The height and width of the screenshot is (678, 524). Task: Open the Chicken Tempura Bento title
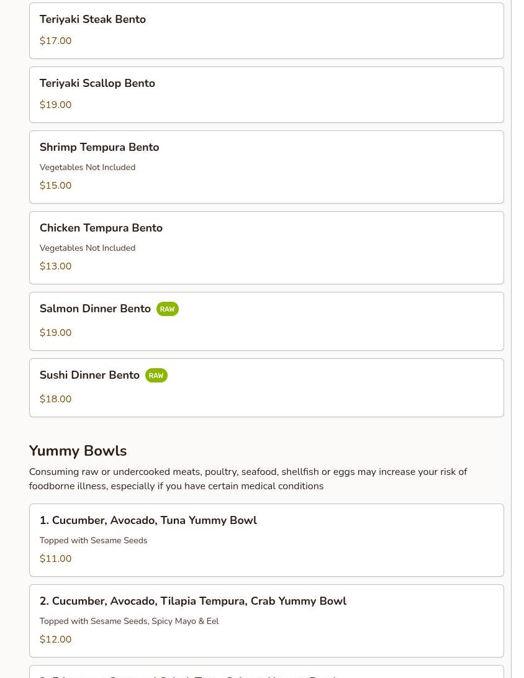point(101,228)
